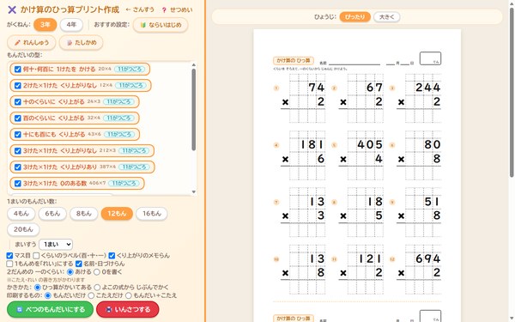Uncheck 3けた×1けた くり上がりあり
Image resolution: width=515 pixels, height=322 pixels.
[x=18, y=167]
